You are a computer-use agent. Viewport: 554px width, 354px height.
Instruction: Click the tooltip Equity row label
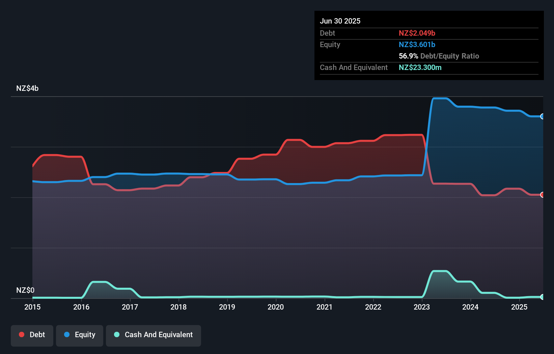(330, 44)
